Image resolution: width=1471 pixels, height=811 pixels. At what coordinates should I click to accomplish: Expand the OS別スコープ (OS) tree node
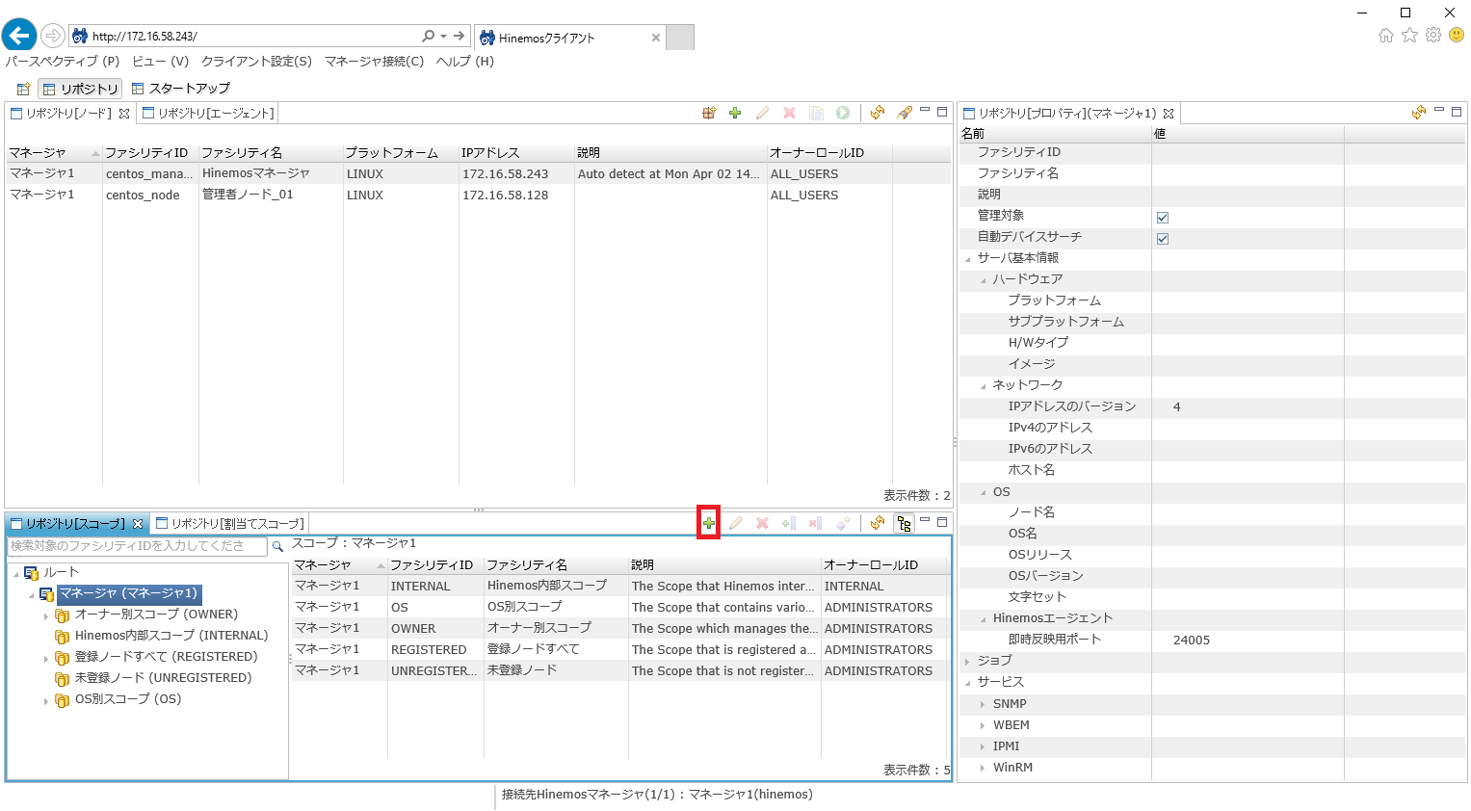pos(46,701)
